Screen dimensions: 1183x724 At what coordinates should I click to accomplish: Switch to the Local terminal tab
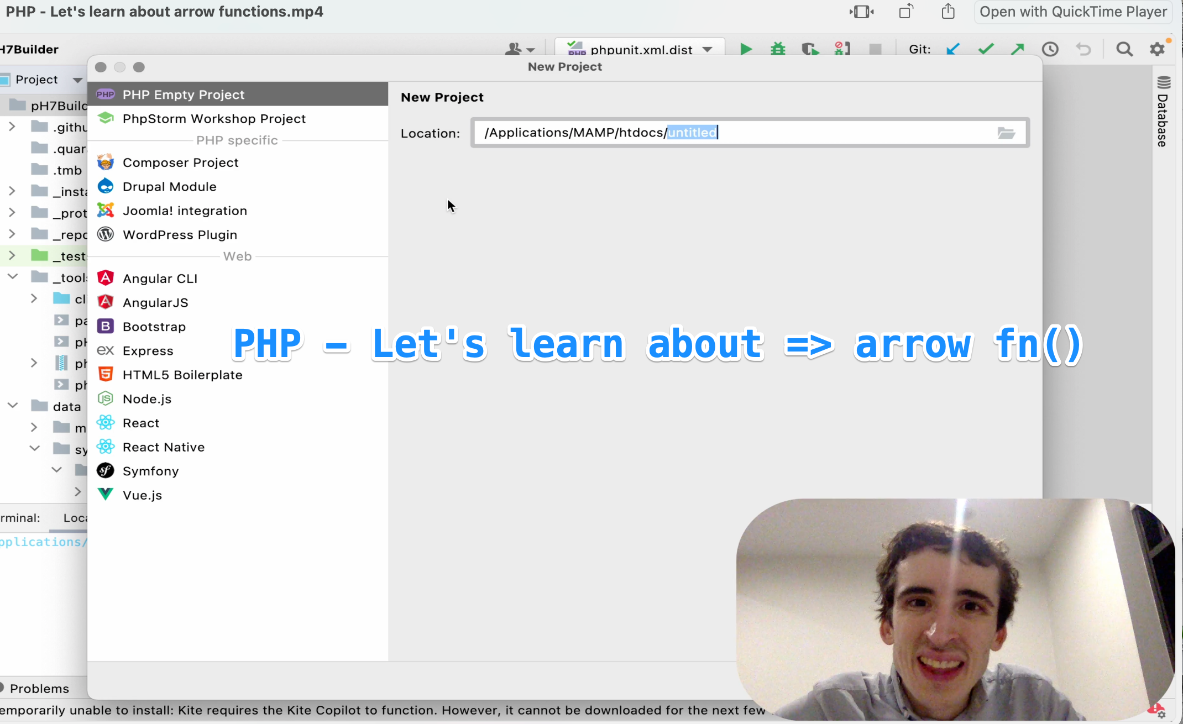click(x=74, y=518)
